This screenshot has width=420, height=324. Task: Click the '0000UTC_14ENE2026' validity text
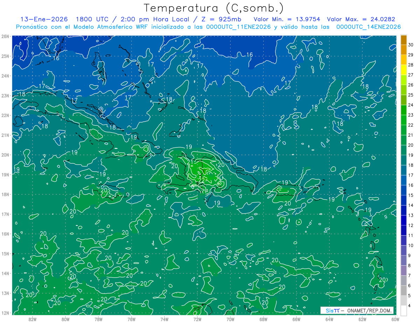tap(368, 27)
